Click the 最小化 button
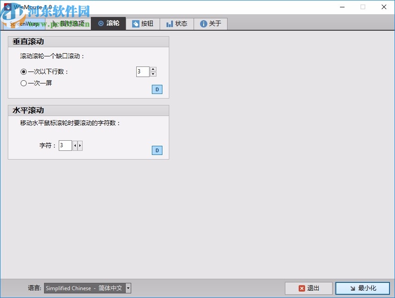 tap(363, 288)
